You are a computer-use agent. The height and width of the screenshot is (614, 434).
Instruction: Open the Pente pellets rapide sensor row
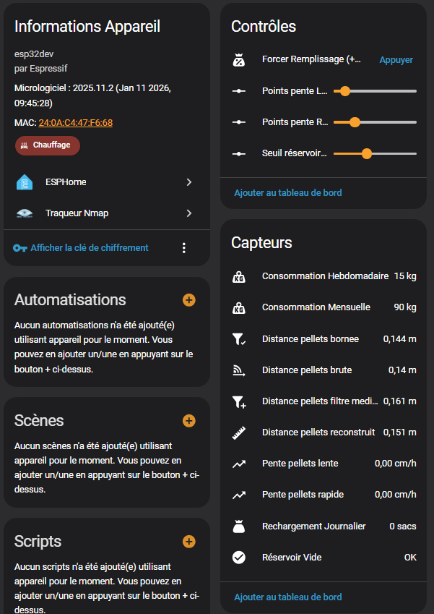tap(324, 495)
